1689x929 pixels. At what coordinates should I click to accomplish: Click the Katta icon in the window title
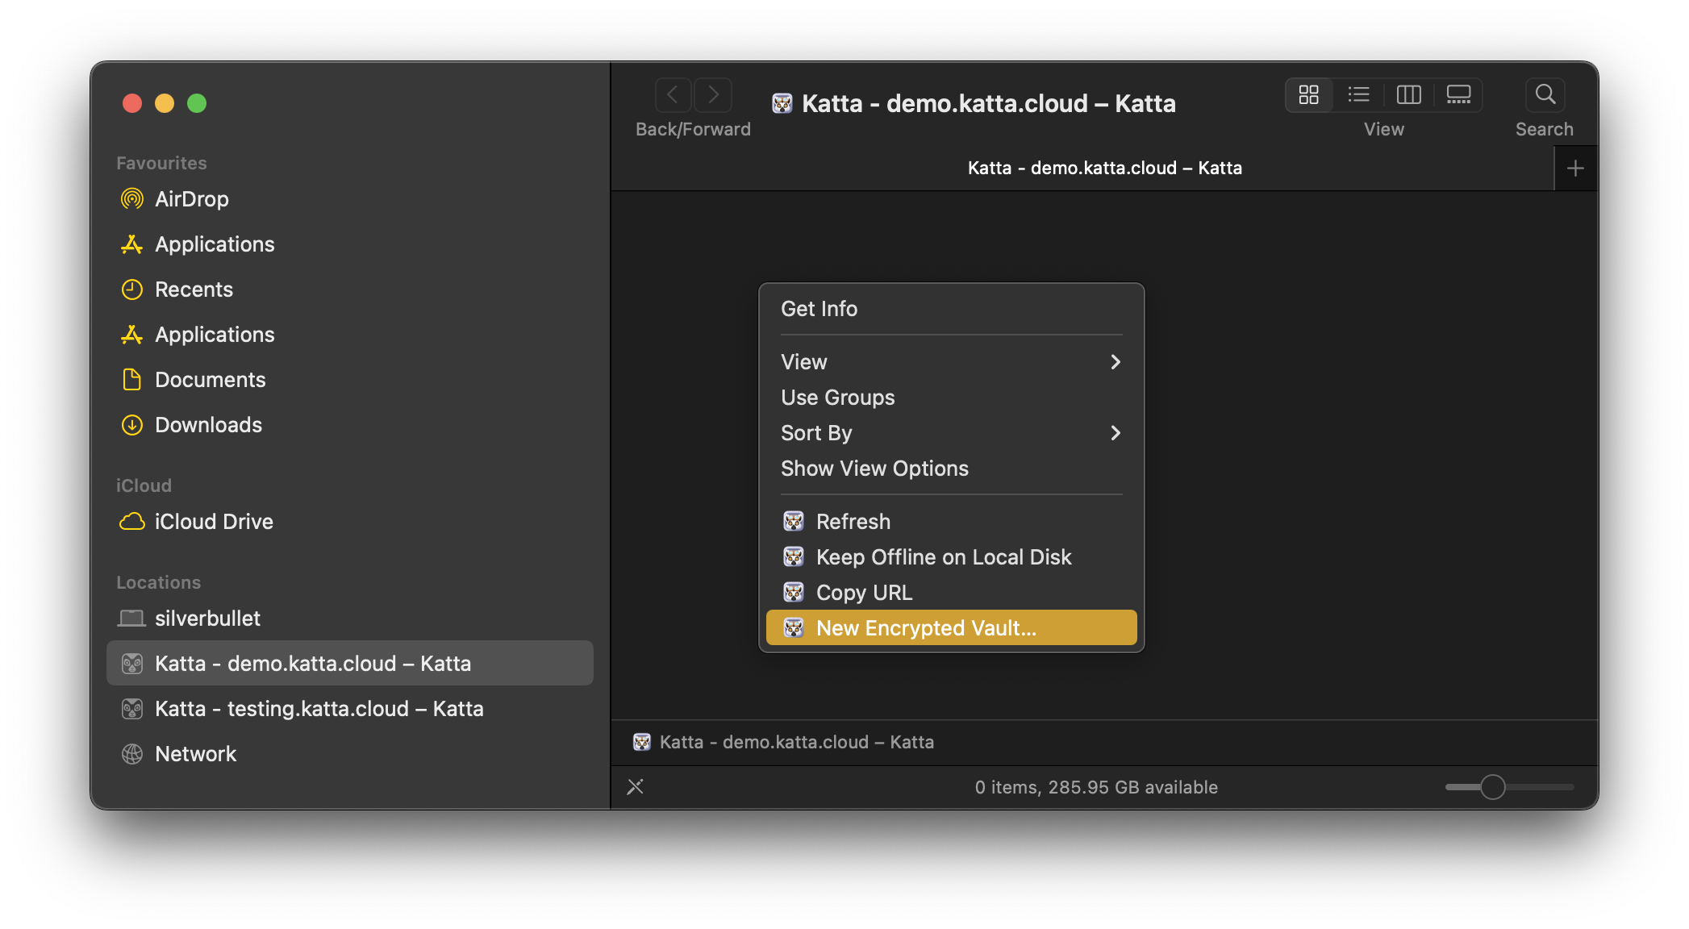pos(782,103)
